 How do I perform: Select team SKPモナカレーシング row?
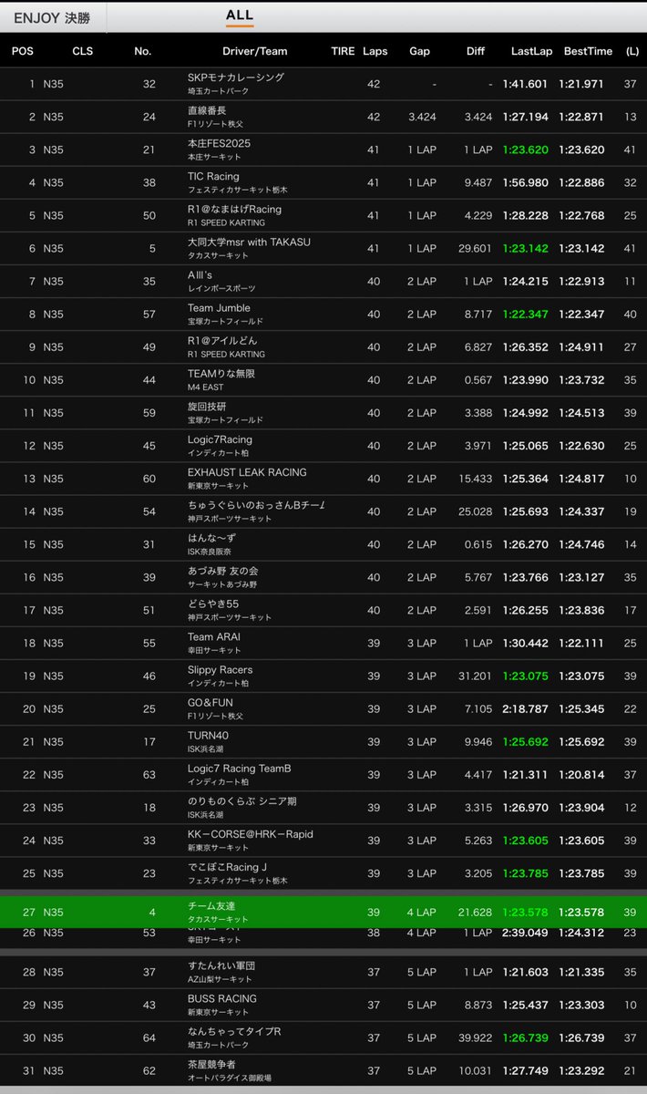(x=323, y=84)
